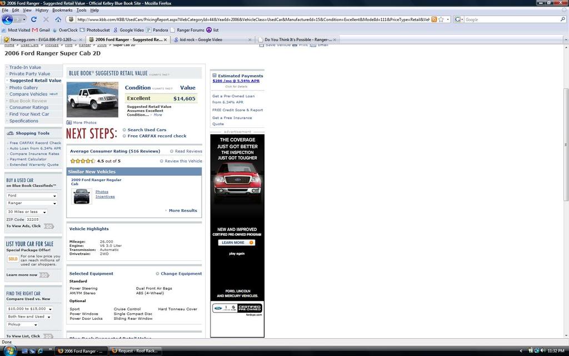Open the back/forward history dropdown arrow
Image resolution: width=569 pixels, height=356 pixels.
pos(24,19)
